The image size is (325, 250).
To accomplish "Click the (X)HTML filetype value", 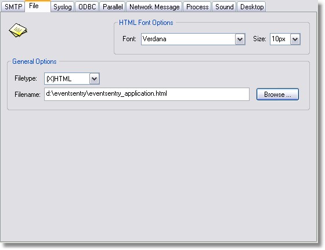I will (59, 79).
